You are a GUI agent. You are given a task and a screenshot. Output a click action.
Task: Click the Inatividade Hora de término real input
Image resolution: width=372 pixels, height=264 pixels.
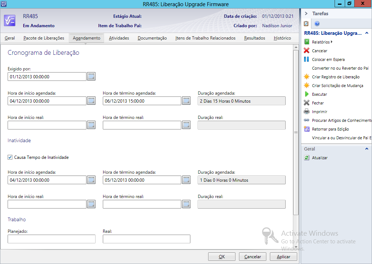point(142,204)
